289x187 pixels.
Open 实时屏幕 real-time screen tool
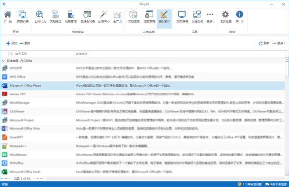(182, 17)
